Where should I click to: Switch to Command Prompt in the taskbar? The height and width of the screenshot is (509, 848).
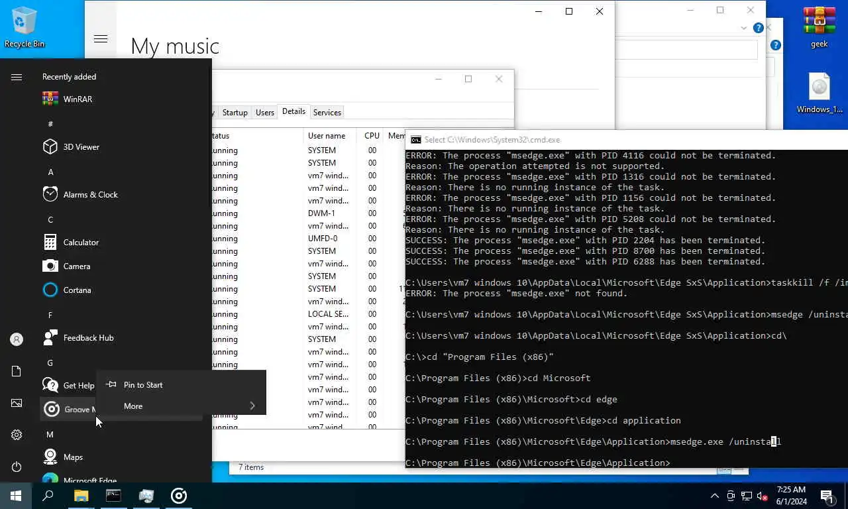tap(113, 496)
